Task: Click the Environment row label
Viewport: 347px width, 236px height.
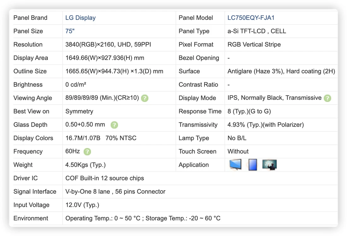Action: point(31,218)
